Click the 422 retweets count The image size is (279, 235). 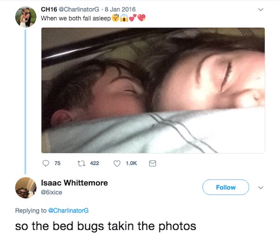click(x=94, y=163)
